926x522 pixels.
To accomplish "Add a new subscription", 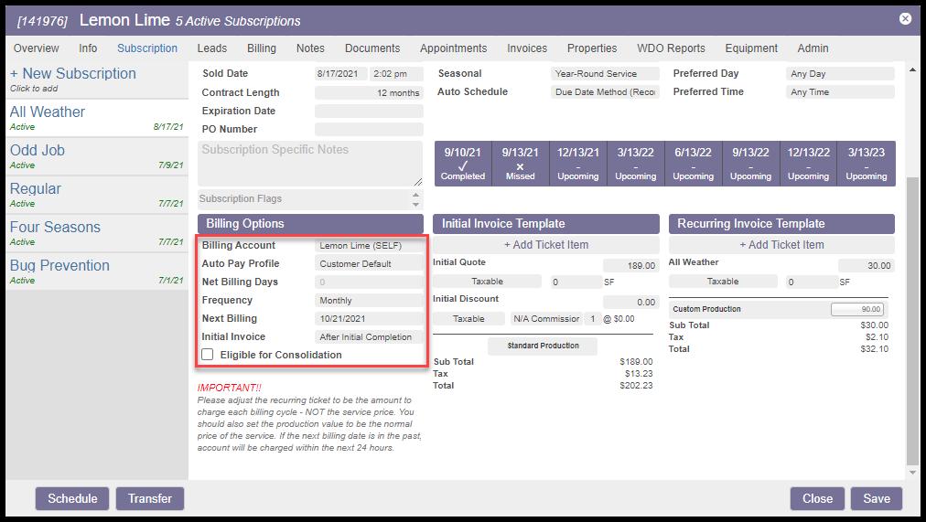I will tap(72, 74).
